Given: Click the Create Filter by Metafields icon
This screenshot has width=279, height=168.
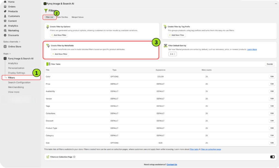Looking at the screenshot, I should pyautogui.click(x=48, y=46).
